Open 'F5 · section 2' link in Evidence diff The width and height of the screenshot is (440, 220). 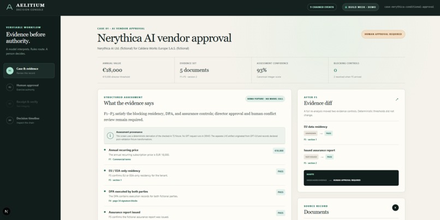pyautogui.click(x=310, y=163)
